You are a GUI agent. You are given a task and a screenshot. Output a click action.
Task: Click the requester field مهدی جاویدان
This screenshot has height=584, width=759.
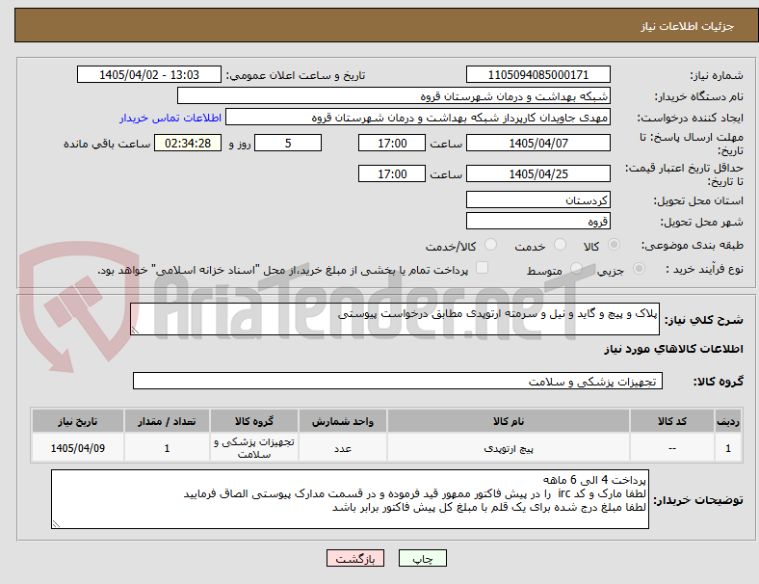418,117
